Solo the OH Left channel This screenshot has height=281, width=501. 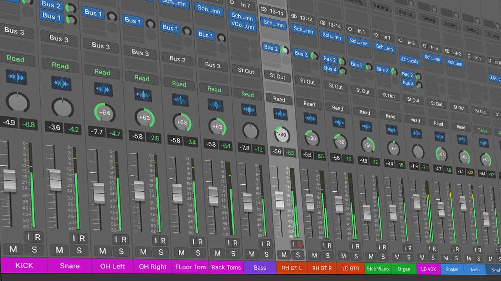pyautogui.click(x=121, y=251)
